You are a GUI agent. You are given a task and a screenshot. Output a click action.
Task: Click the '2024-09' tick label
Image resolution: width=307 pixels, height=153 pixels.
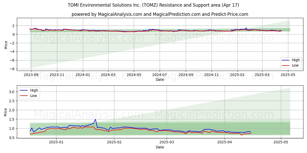pos(186,75)
